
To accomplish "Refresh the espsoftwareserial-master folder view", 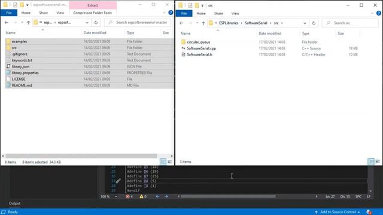I will pos(96,23).
